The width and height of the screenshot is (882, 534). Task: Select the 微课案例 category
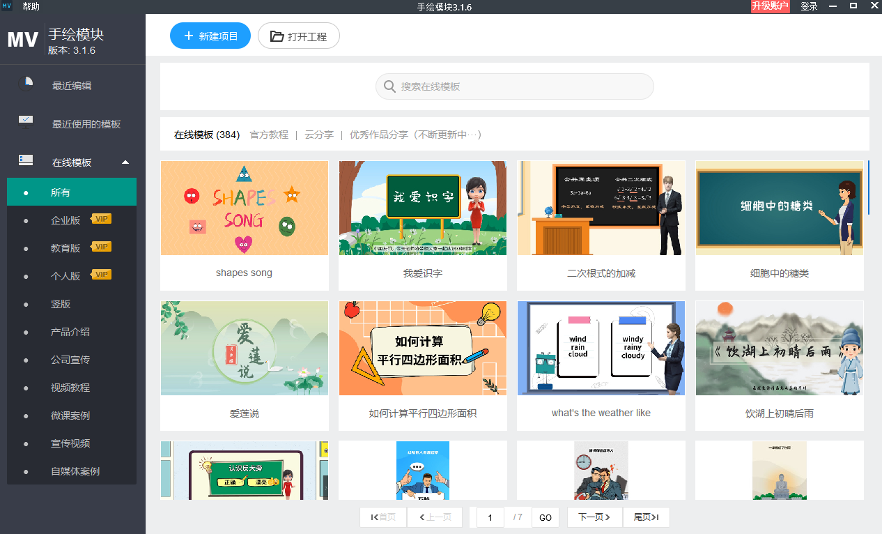[72, 415]
